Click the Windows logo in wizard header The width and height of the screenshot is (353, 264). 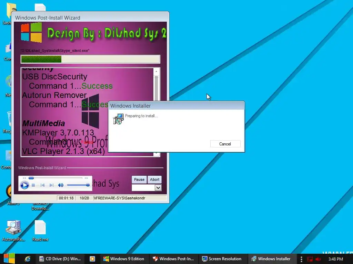pos(31,33)
